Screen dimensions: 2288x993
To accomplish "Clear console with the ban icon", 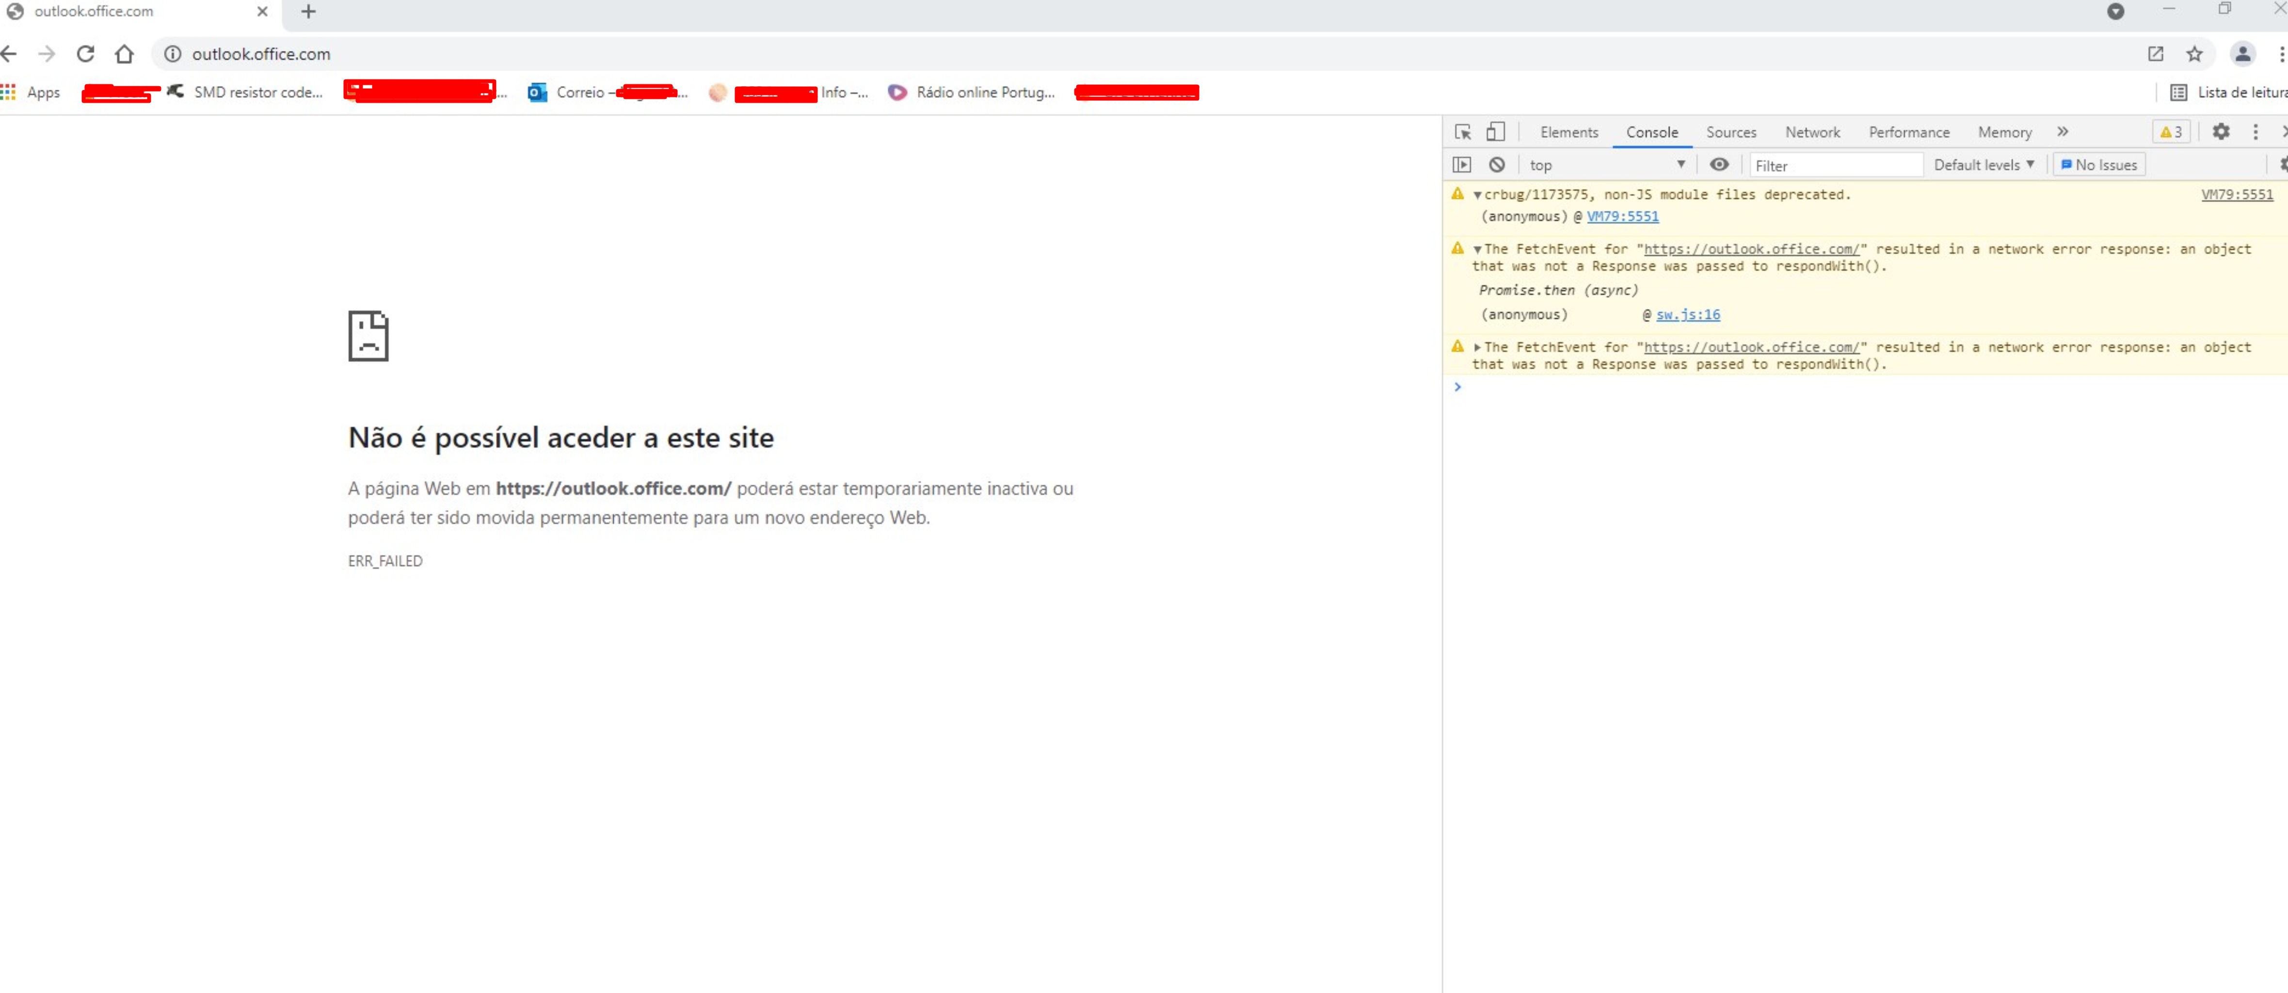I will 1497,165.
